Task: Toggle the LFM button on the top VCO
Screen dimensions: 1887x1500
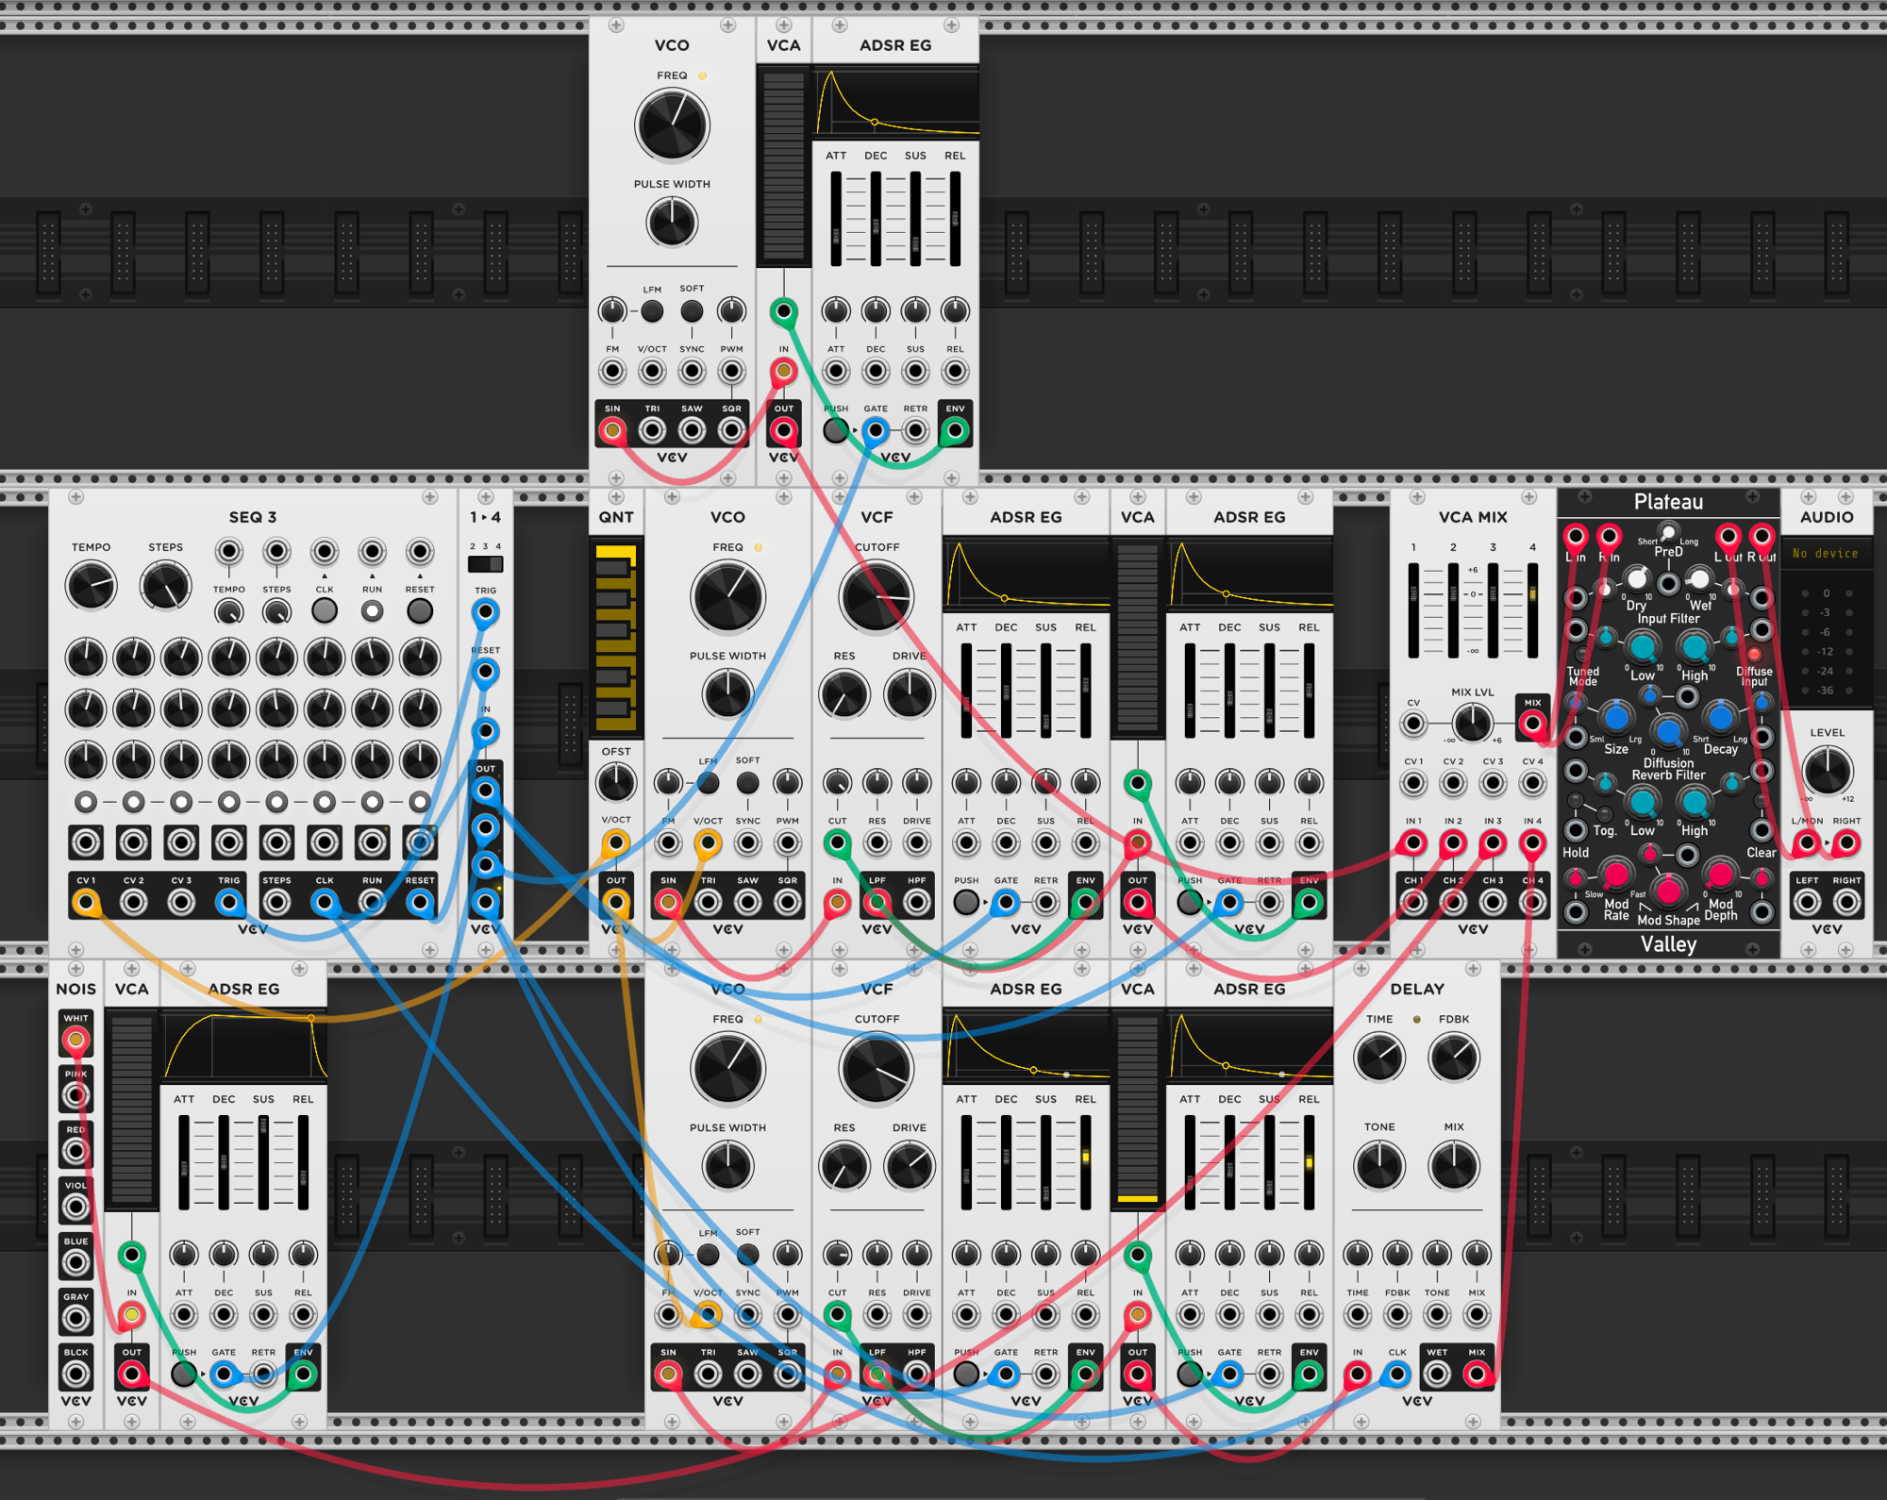Action: 652,310
